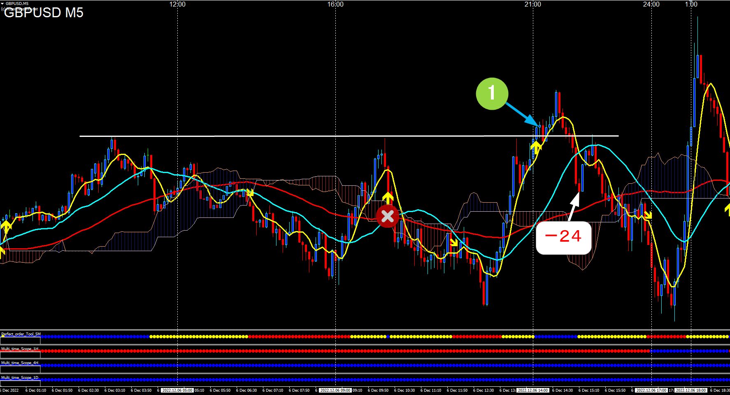Click the '6 Dec 02:30' time axis label

tap(88, 390)
